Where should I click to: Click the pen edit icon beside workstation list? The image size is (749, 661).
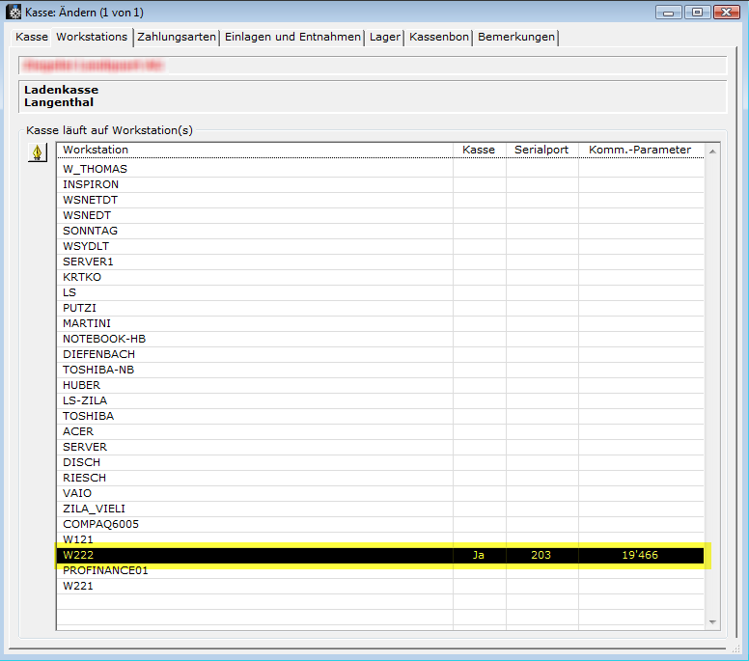[37, 154]
